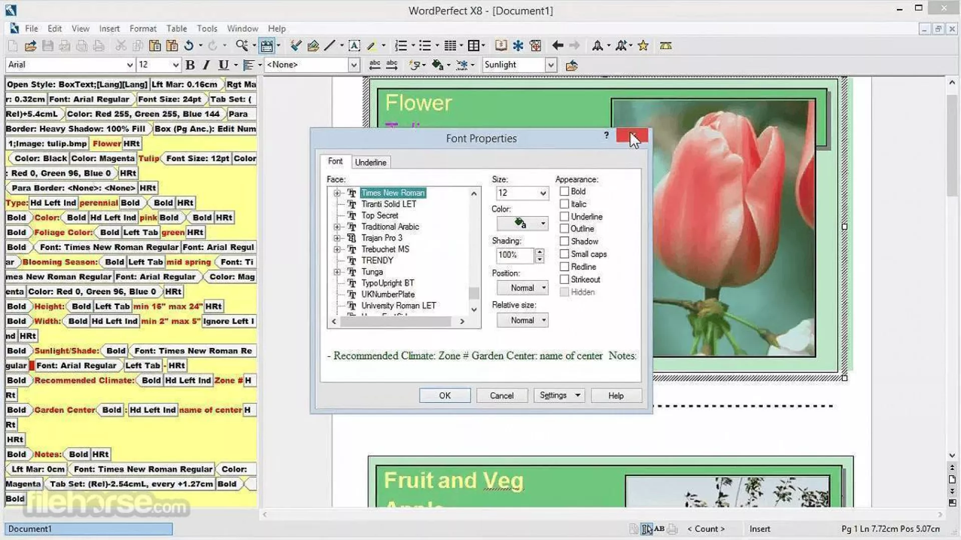The image size is (961, 540).
Task: Click the table insert grid icon
Action: pyautogui.click(x=473, y=46)
